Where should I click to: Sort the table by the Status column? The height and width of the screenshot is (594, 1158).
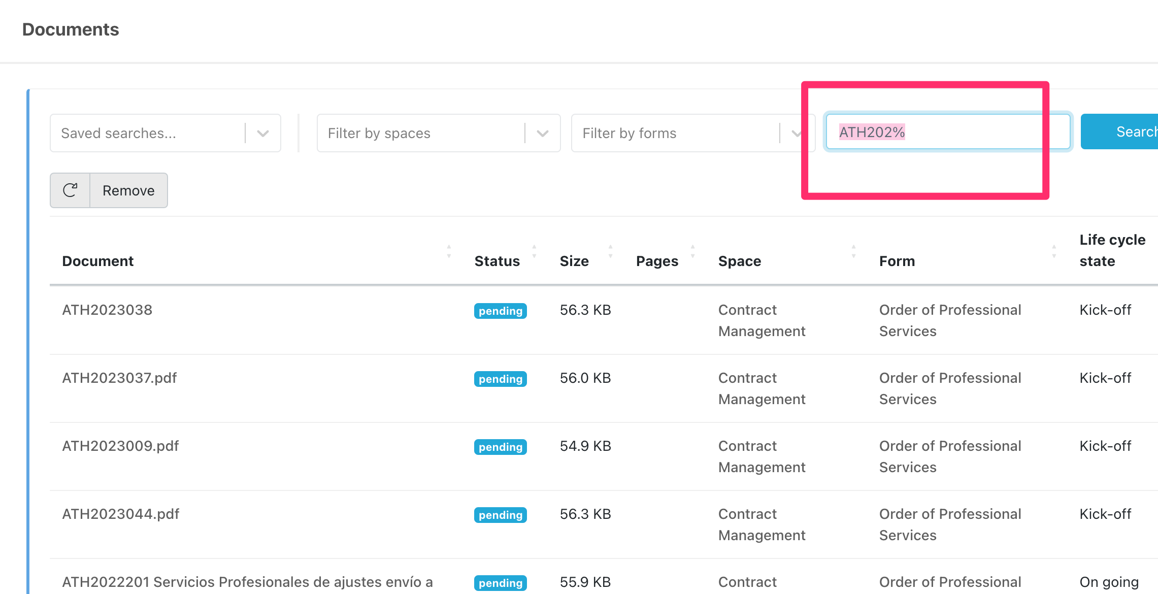pos(534,252)
